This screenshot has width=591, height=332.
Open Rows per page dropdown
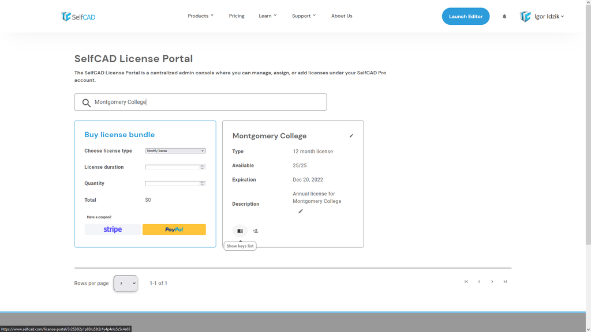tap(125, 283)
